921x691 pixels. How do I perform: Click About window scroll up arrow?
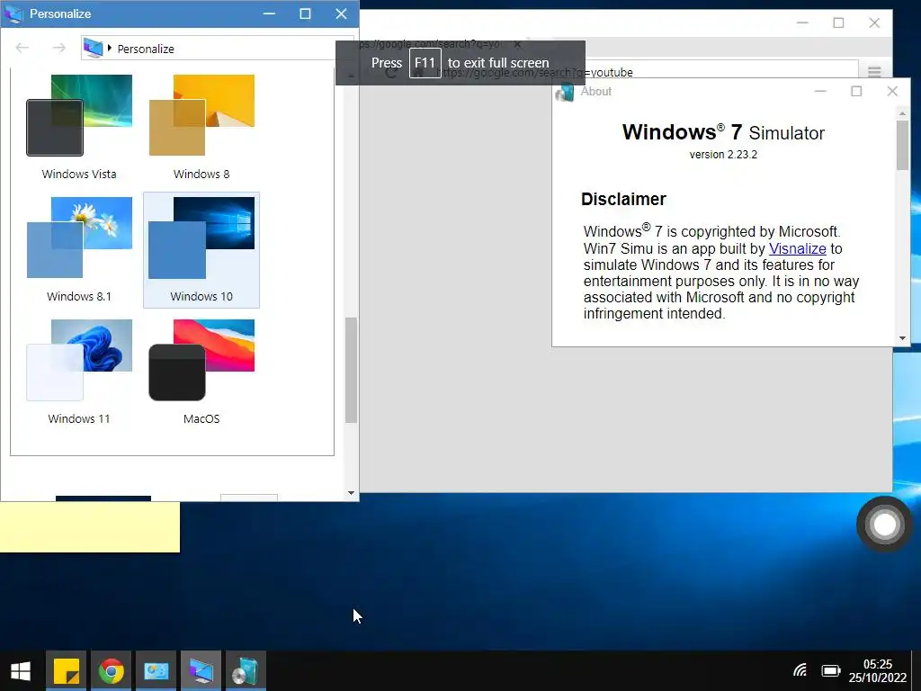point(902,113)
